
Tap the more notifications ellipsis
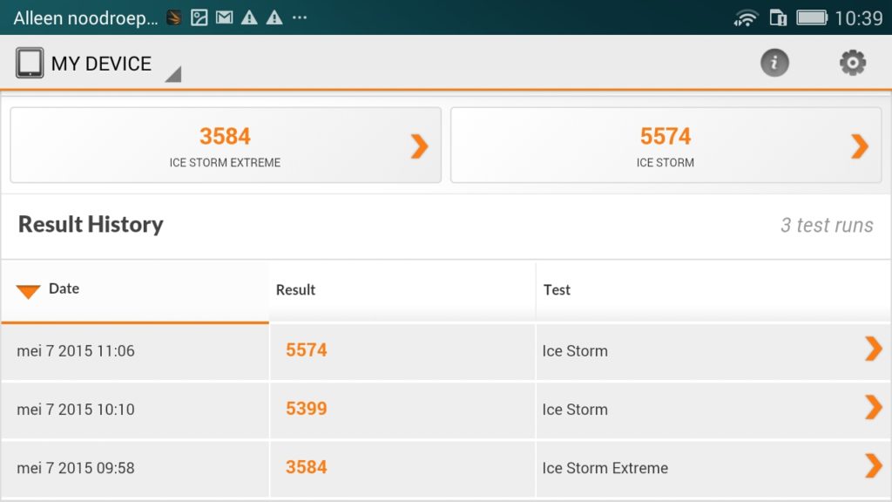coord(300,17)
